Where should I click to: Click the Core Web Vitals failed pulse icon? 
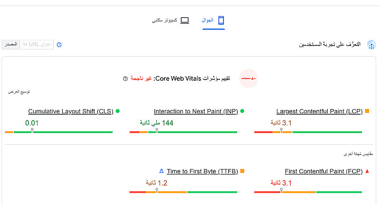248,78
